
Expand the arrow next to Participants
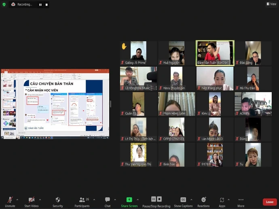point(94,199)
